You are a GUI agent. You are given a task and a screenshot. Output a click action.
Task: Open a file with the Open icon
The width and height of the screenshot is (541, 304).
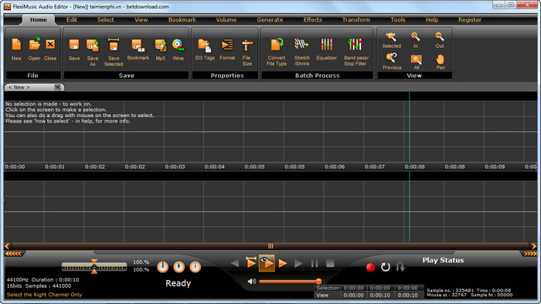(x=34, y=44)
